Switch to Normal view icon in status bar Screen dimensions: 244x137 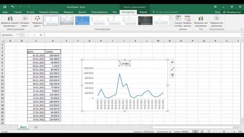click(195, 132)
